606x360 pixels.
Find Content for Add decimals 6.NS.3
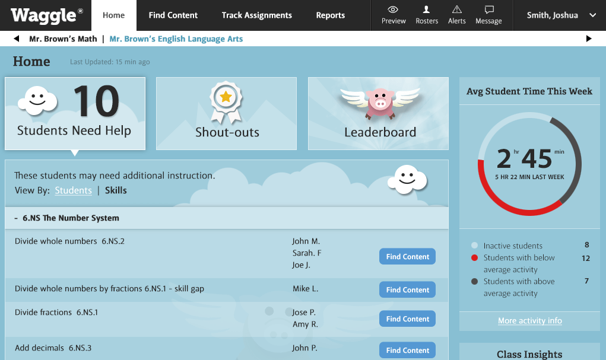pyautogui.click(x=407, y=350)
